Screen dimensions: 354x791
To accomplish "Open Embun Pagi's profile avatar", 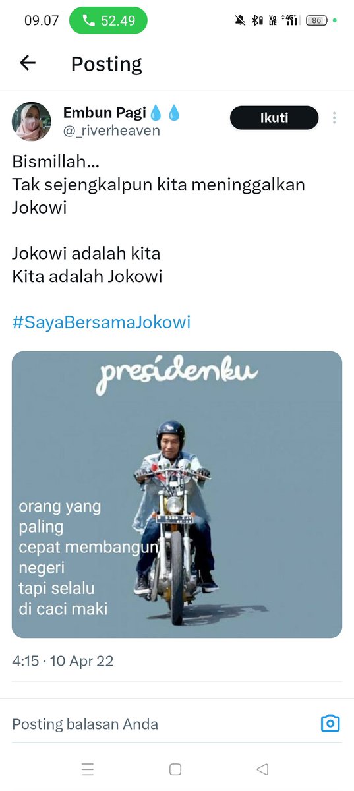I will (32, 121).
